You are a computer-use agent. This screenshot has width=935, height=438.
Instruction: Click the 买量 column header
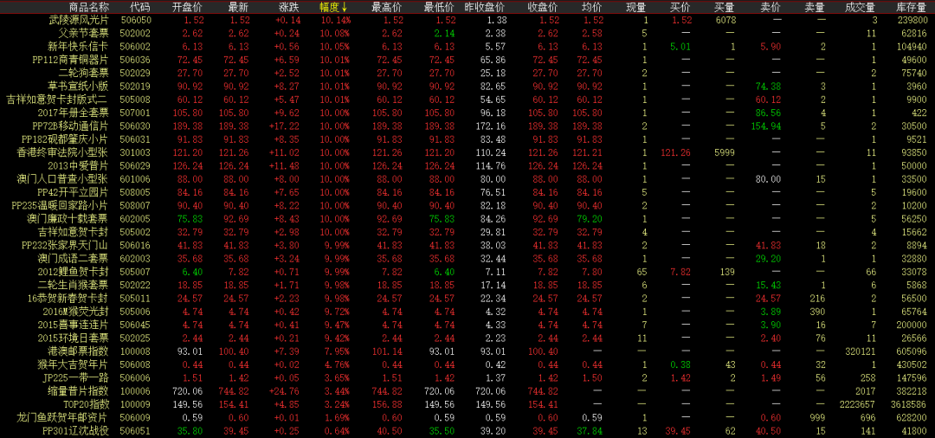click(725, 7)
